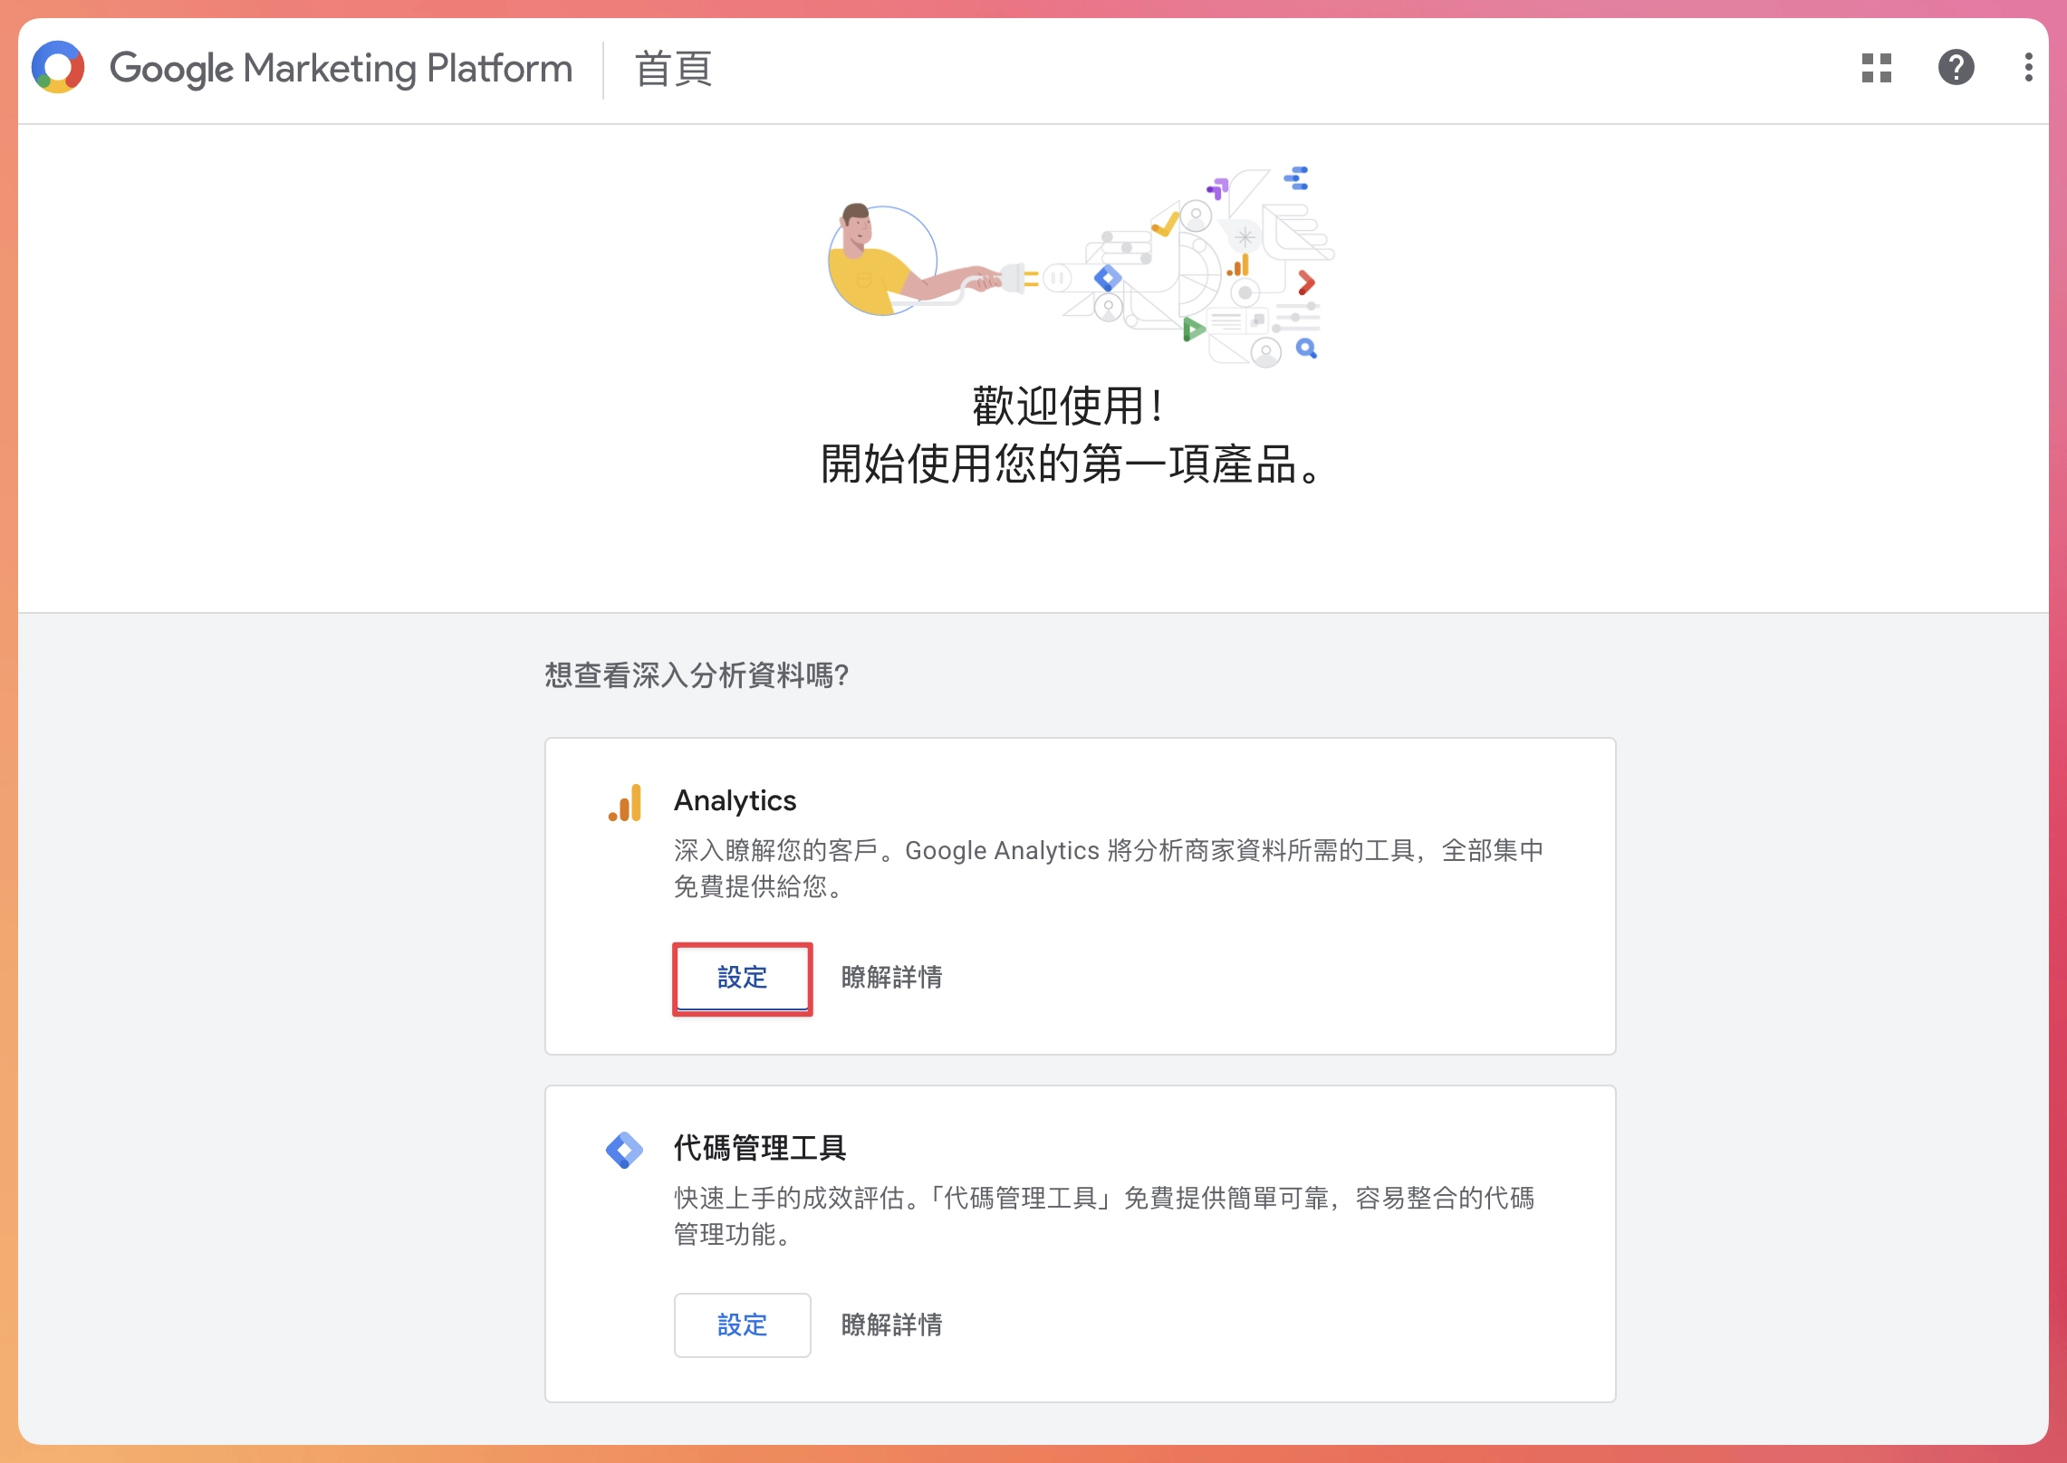The height and width of the screenshot is (1463, 2067).
Task: Click the highlighted red-bordered 設定 button
Action: pyautogui.click(x=741, y=979)
